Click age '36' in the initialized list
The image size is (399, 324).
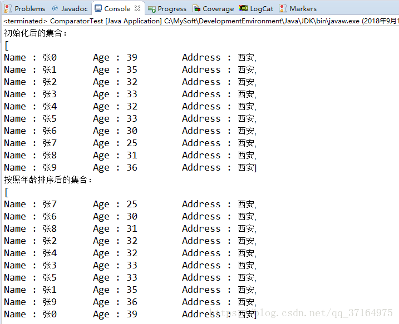(132, 167)
